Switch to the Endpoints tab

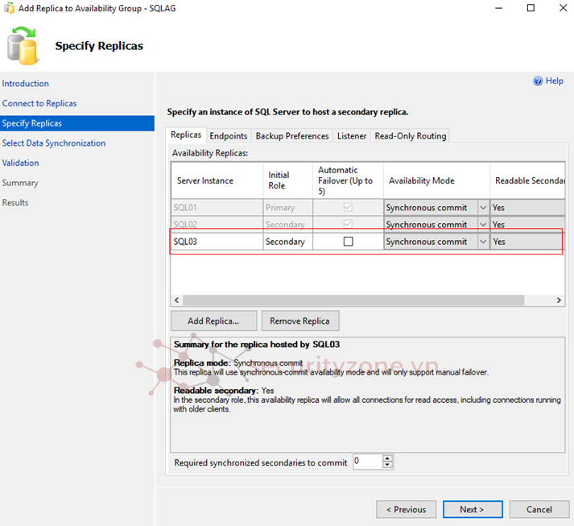point(229,136)
